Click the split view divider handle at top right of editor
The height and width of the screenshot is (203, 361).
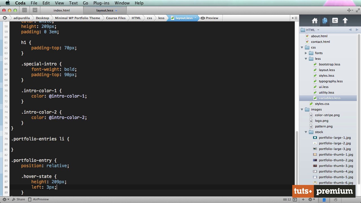pyautogui.click(x=296, y=18)
